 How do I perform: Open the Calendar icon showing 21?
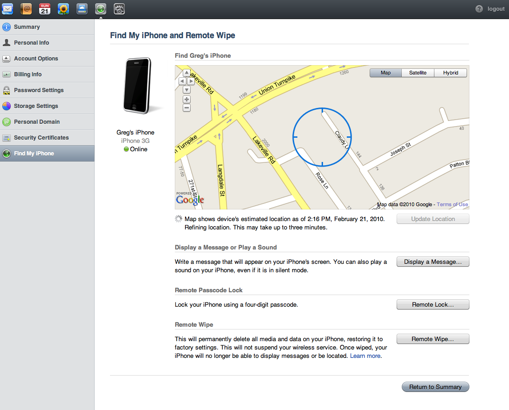tap(45, 9)
